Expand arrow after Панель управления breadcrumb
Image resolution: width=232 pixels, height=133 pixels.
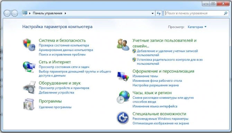65,13
